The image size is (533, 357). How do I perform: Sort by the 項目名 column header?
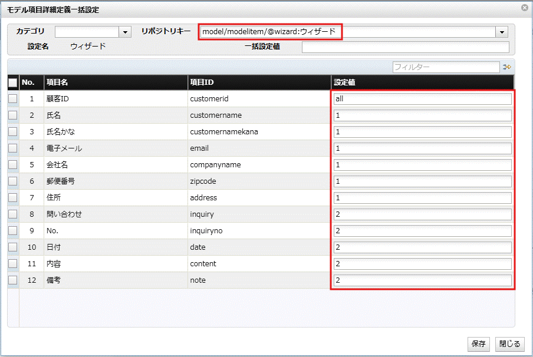coord(116,82)
